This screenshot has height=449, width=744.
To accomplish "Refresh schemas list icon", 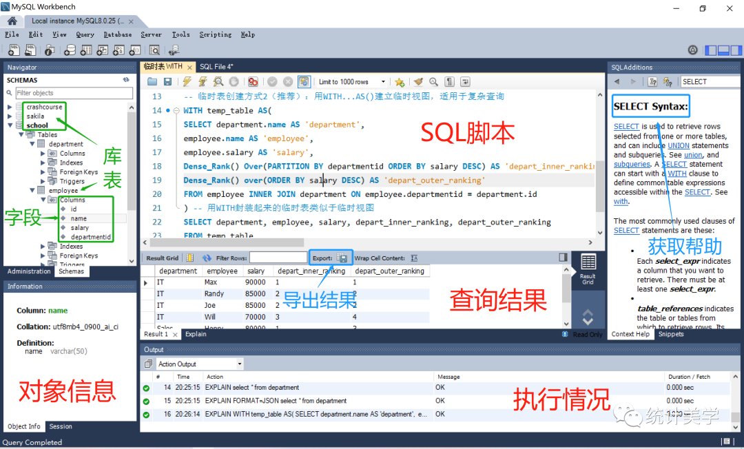I will pos(126,80).
